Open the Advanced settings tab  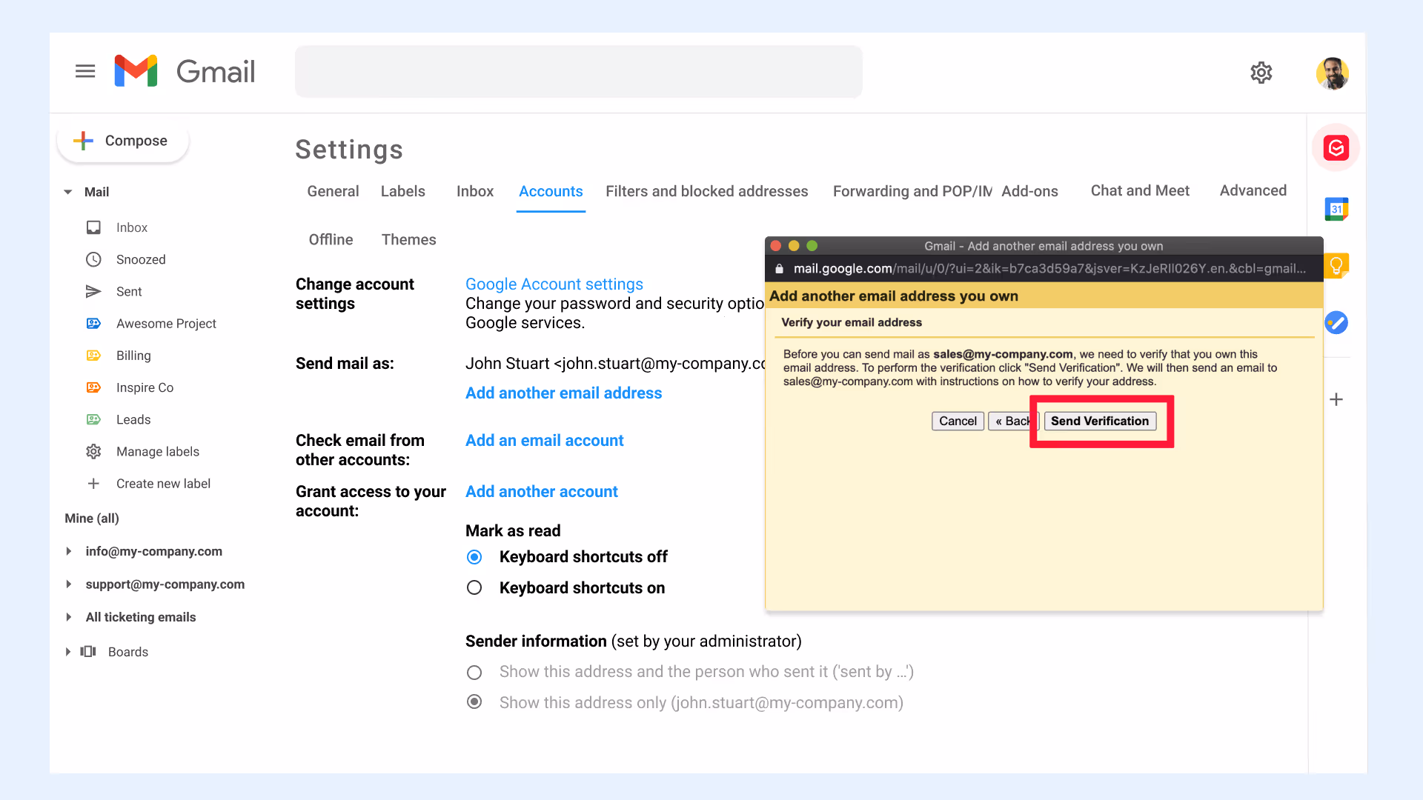[x=1253, y=190]
